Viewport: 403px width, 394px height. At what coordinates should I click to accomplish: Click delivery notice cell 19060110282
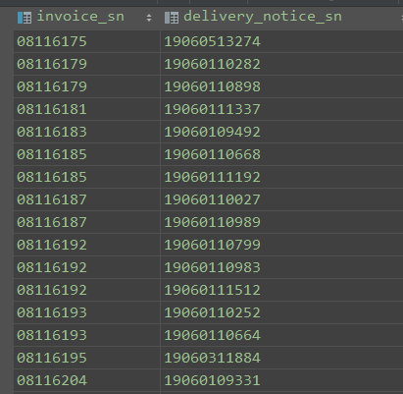coord(281,64)
